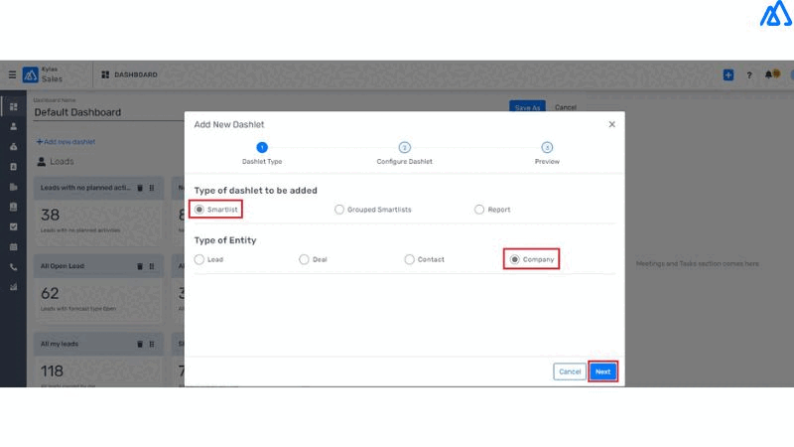The width and height of the screenshot is (794, 447).
Task: Open Contacts address book icon in sidebar
Action: 14,167
